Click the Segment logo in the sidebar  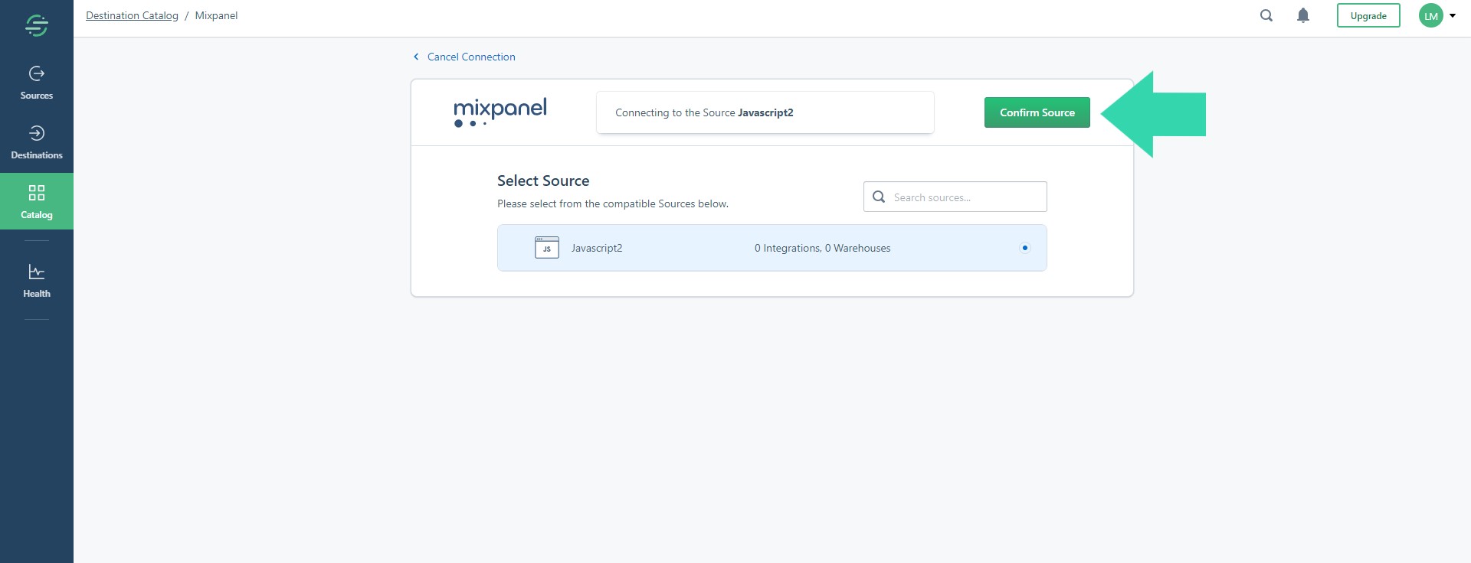click(36, 25)
